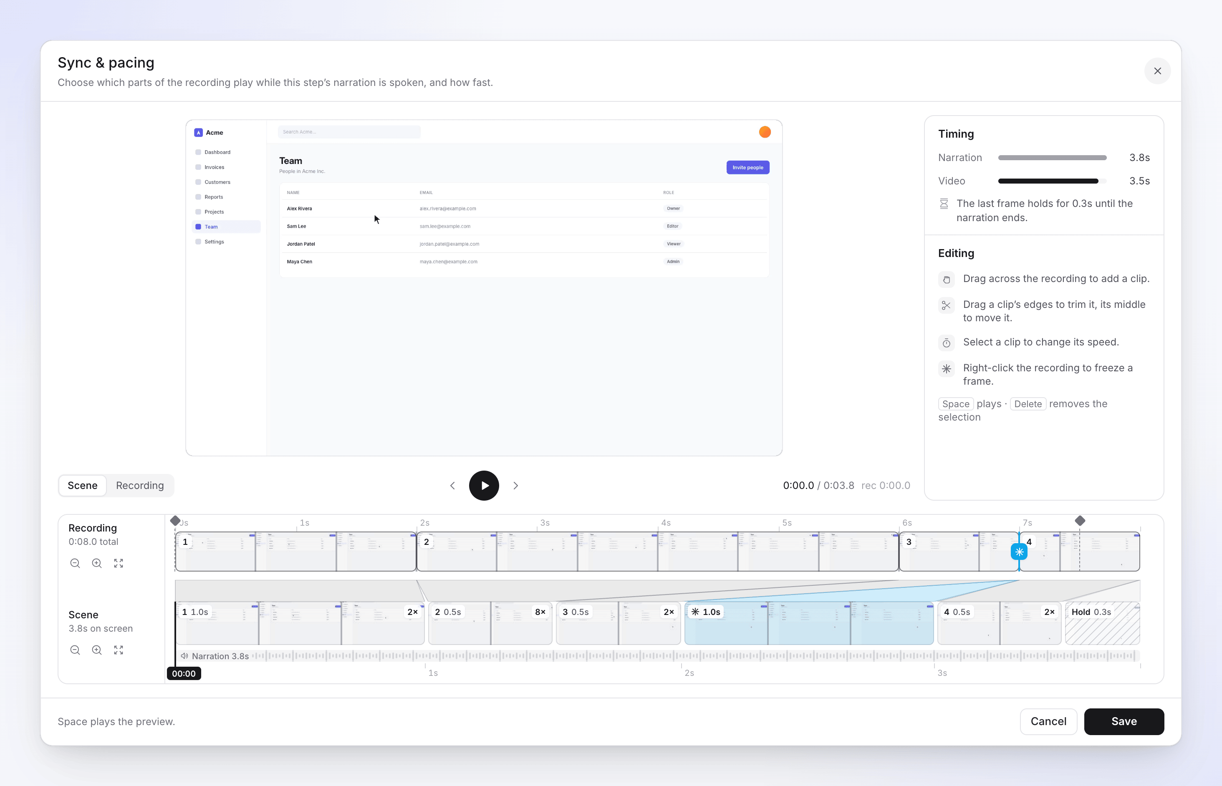Select recording clip 4

point(1080,552)
